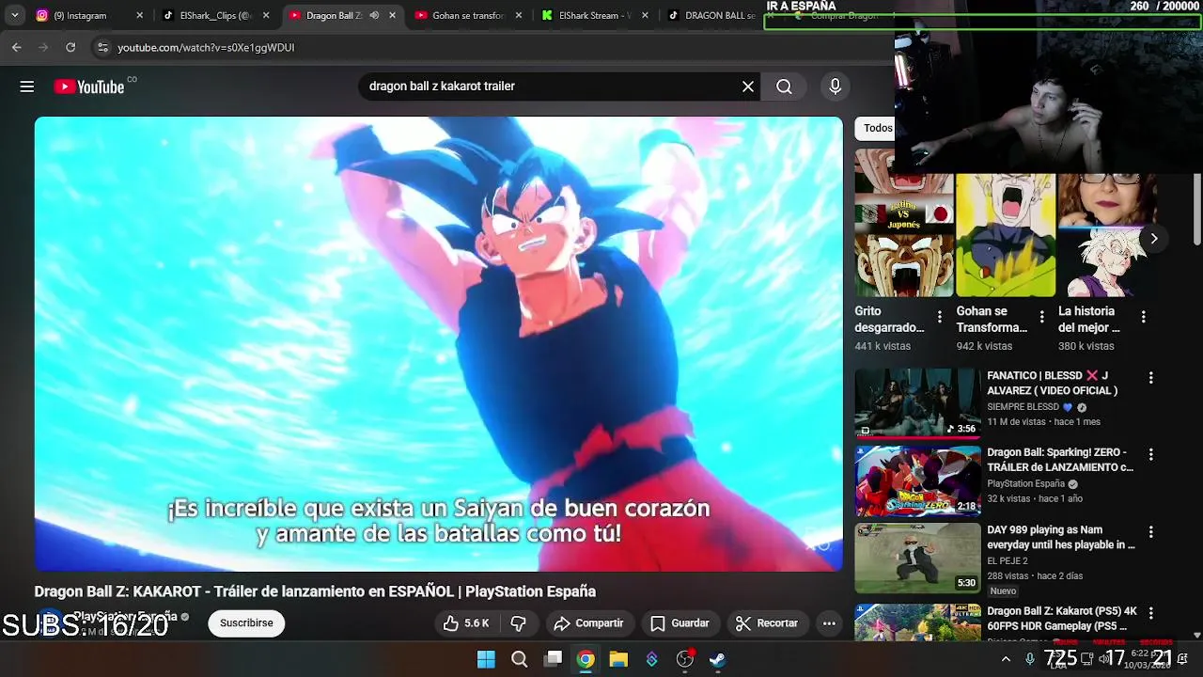The image size is (1203, 677).
Task: Play DAY 989 playing as Nam thumbnail
Action: click(x=917, y=557)
